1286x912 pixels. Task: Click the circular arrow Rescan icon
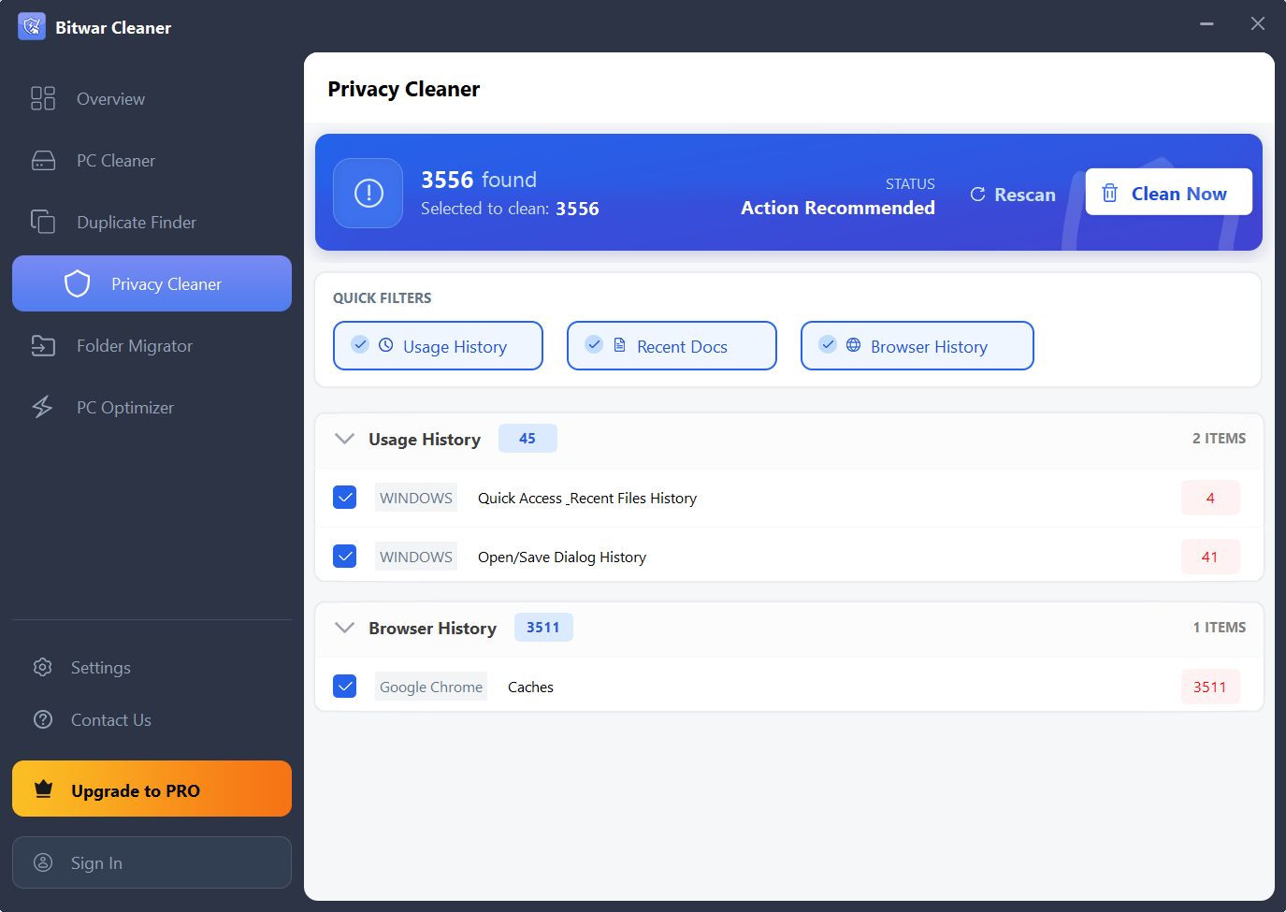pyautogui.click(x=977, y=195)
